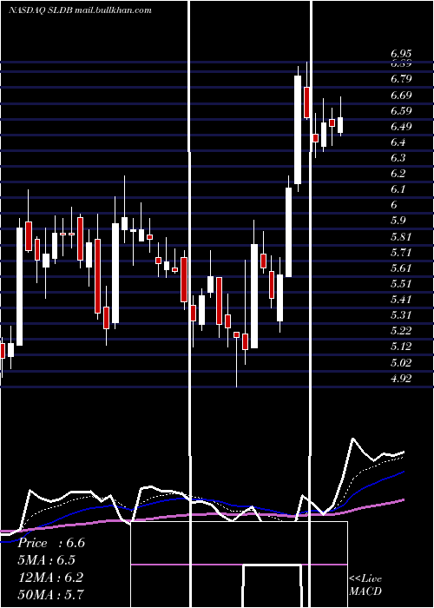This screenshot has height=608, width=434.
Task: Click the 6.59 price axis label
Action: click(x=401, y=111)
